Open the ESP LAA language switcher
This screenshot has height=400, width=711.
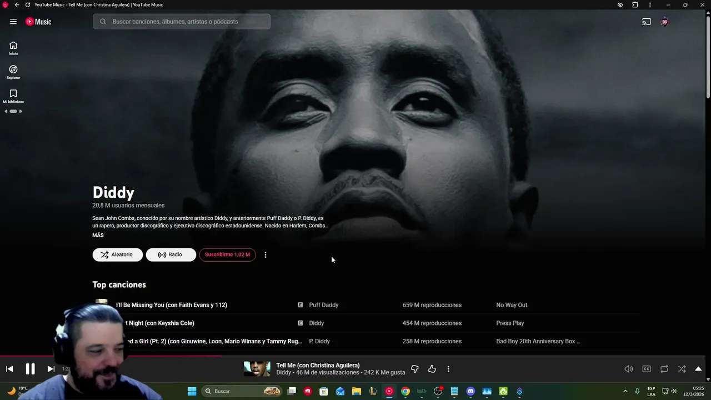click(651, 391)
